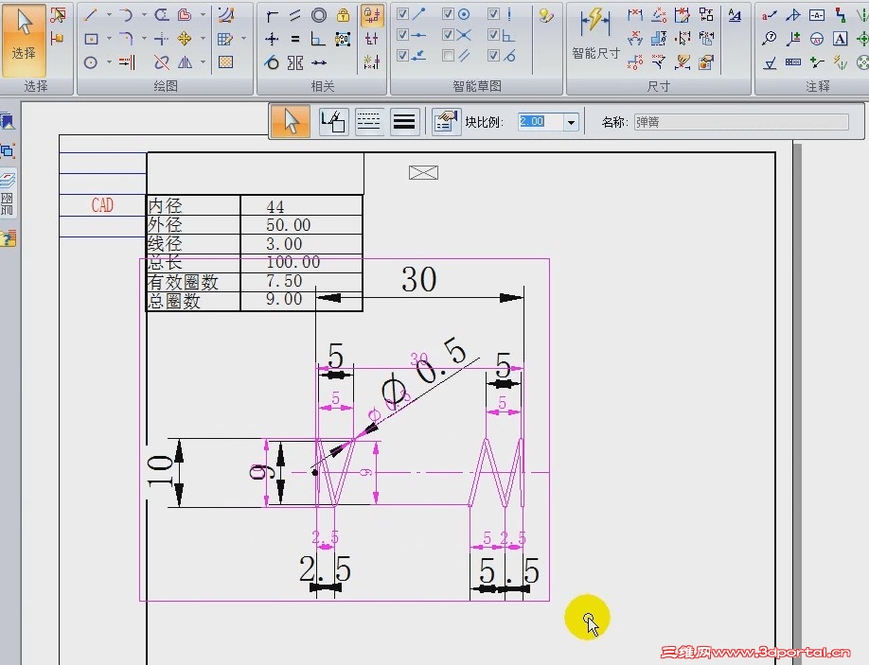Select the vertical 10 dimension
The height and width of the screenshot is (665, 869).
click(160, 471)
